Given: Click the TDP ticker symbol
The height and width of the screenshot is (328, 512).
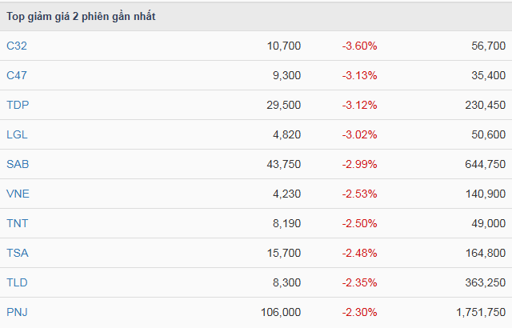Looking at the screenshot, I should click(x=18, y=105).
